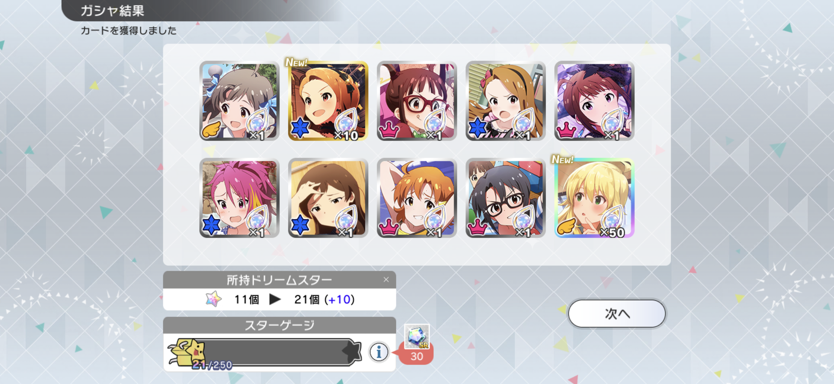Tap the 次へ button

click(x=616, y=313)
